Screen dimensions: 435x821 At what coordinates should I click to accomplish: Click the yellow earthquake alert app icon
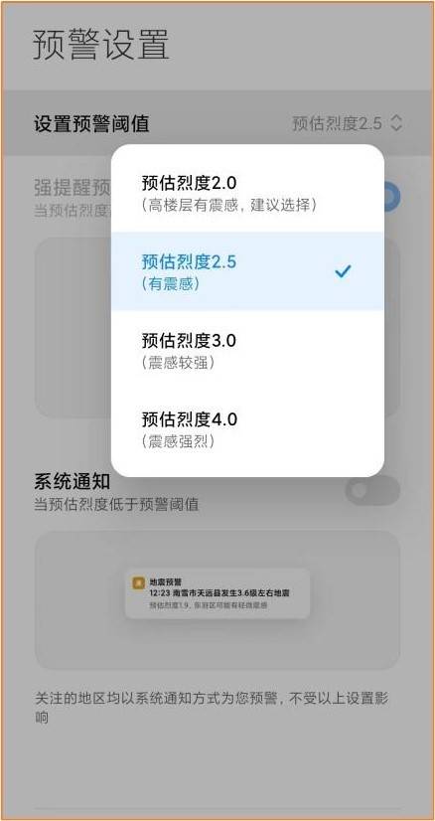pos(138,583)
